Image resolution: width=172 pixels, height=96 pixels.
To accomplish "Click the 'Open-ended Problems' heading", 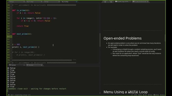I will click(123, 38).
